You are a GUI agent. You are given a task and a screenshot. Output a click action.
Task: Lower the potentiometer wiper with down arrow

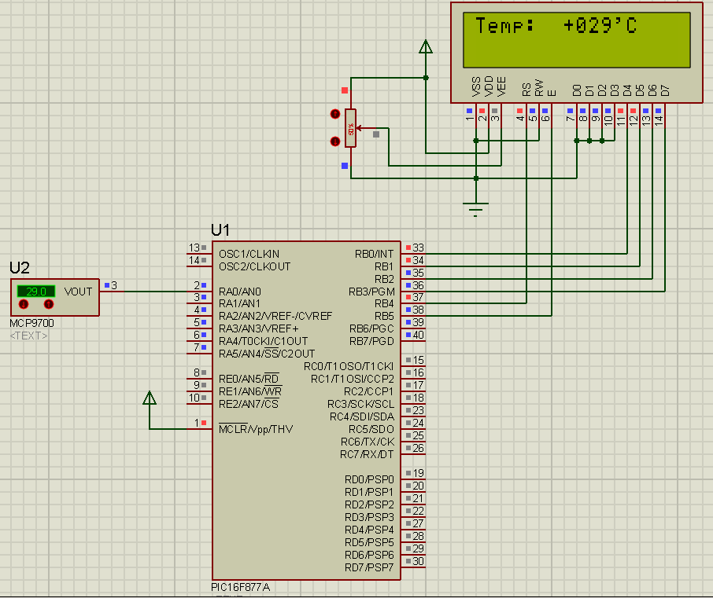(x=335, y=141)
